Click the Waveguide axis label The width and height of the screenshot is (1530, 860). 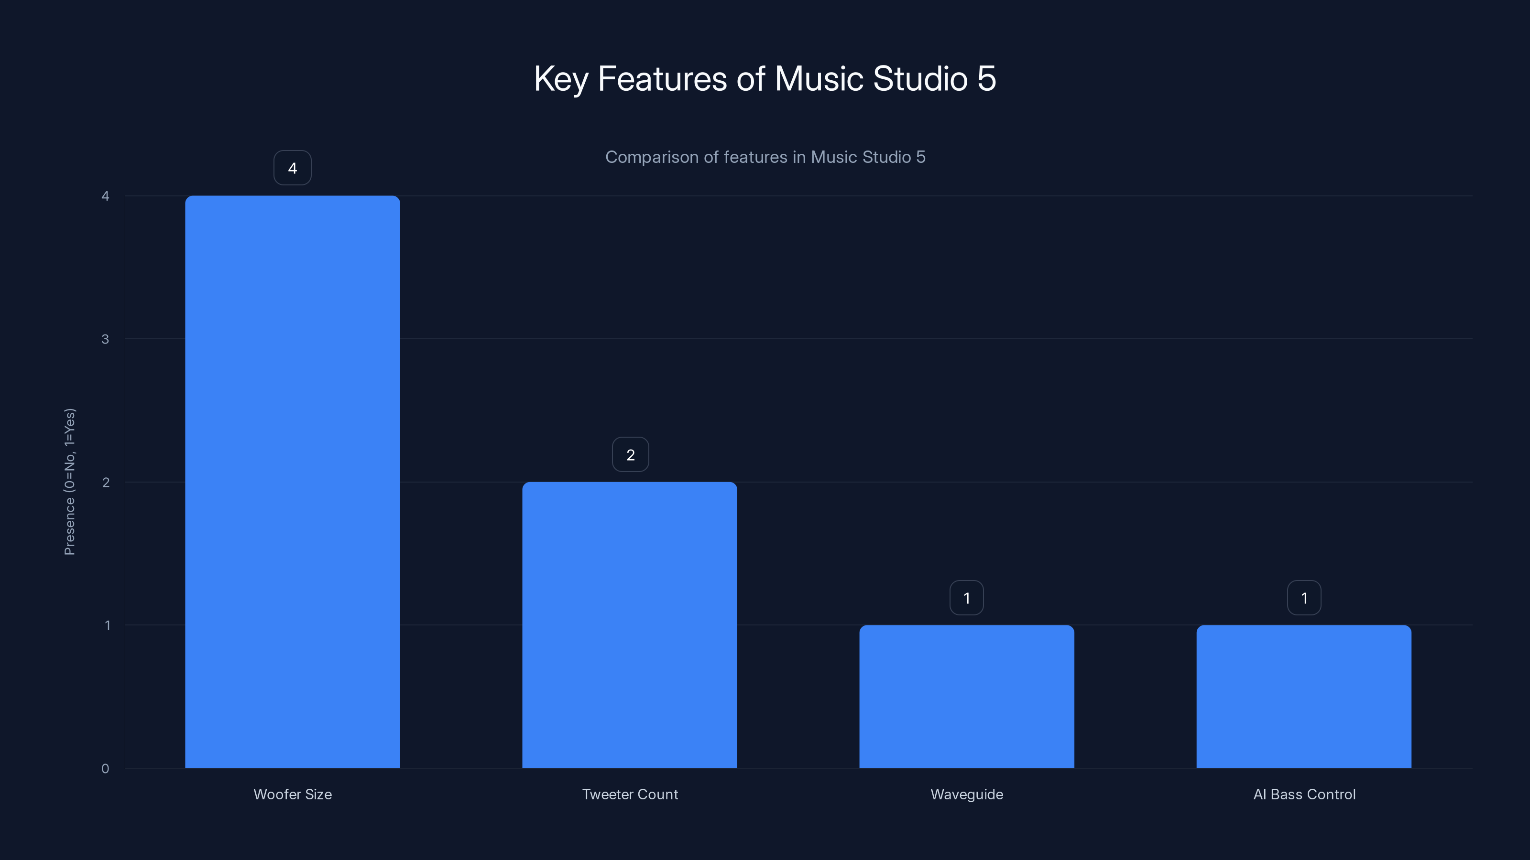point(966,794)
